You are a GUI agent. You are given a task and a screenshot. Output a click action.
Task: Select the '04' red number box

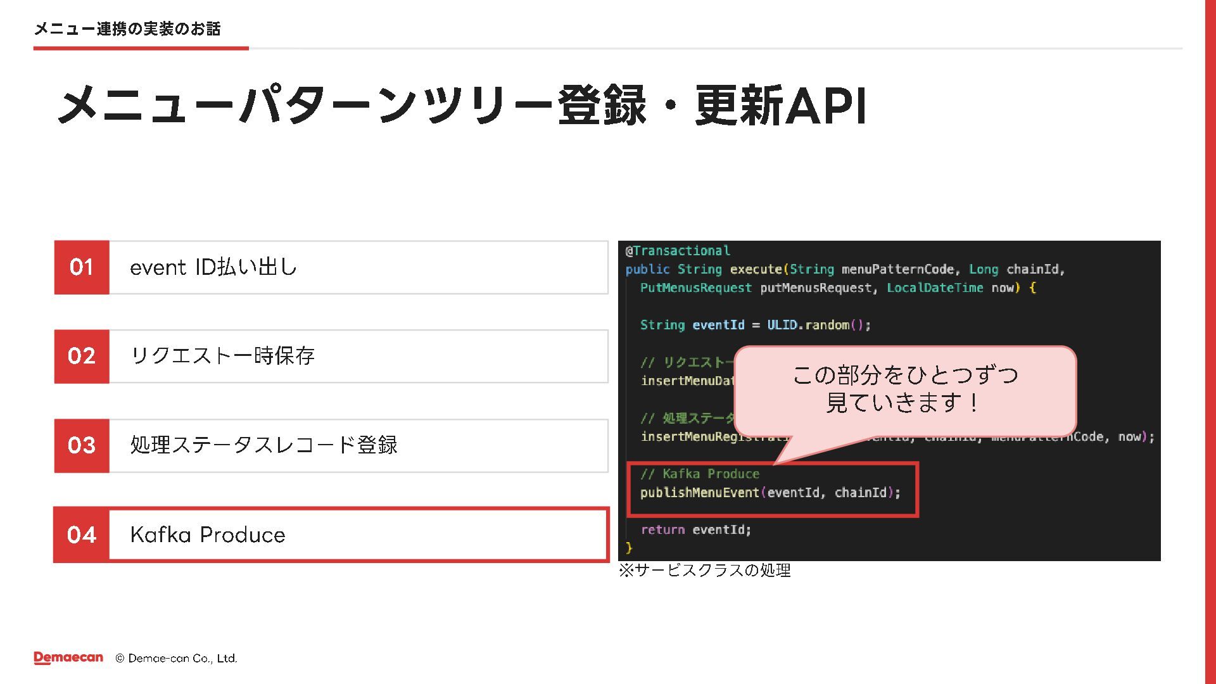tap(82, 535)
